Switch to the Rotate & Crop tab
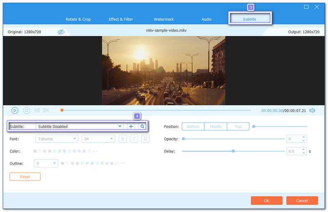The width and height of the screenshot is (328, 212). pos(78,19)
